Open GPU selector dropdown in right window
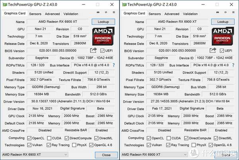239x160 pixels. [155, 155]
